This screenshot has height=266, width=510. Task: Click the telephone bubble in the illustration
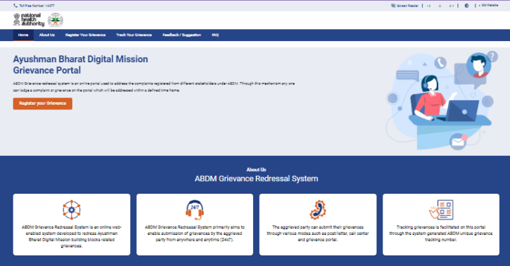(440, 62)
